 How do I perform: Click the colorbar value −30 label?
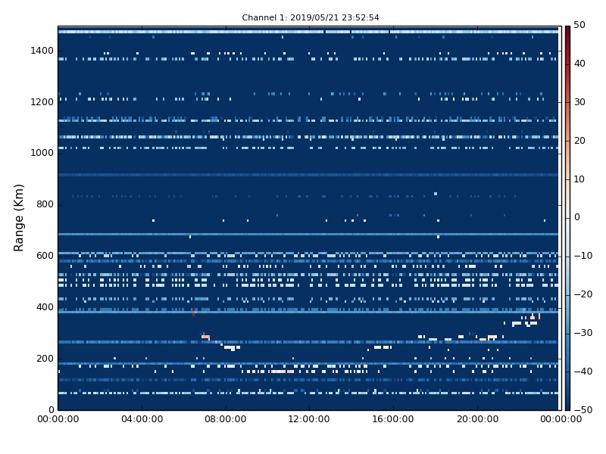tap(583, 333)
